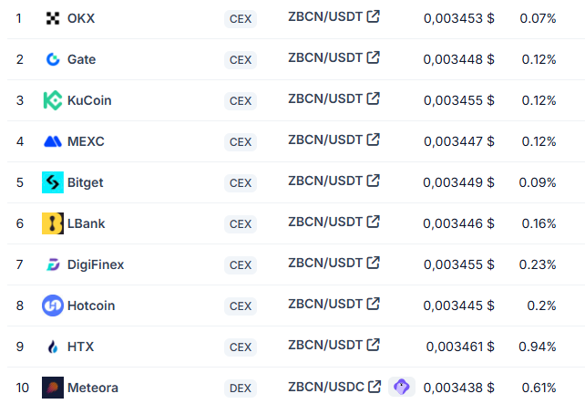Click the DEX tag on the Meteora row
The width and height of the screenshot is (585, 404).
[241, 388]
